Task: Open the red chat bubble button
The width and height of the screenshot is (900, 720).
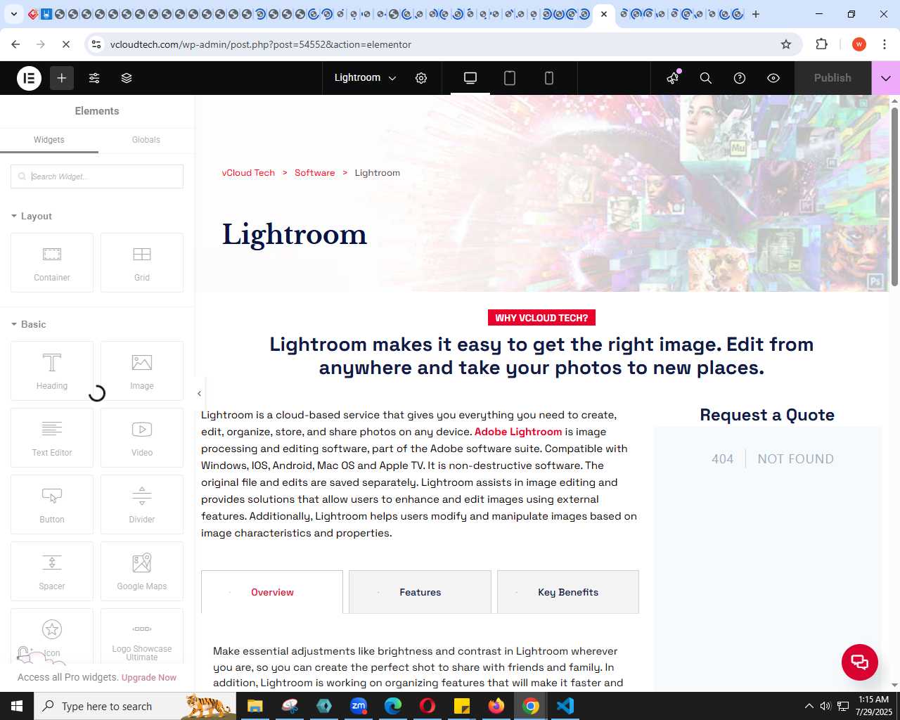Action: (x=860, y=662)
